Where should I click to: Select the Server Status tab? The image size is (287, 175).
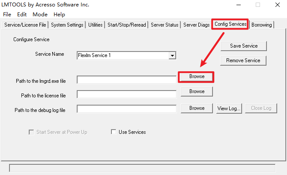164,25
